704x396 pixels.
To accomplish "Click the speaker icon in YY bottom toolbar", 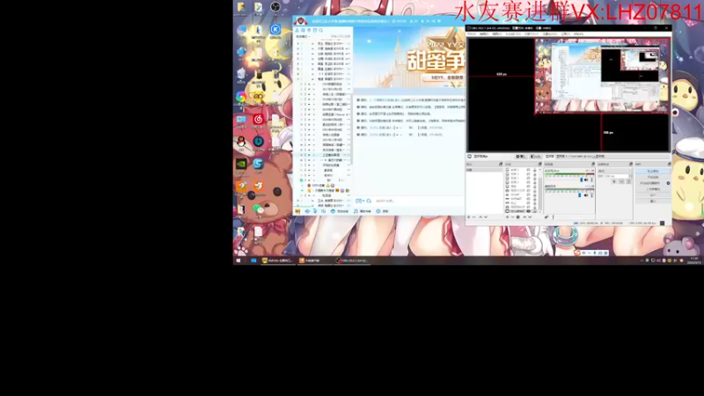I will (307, 211).
